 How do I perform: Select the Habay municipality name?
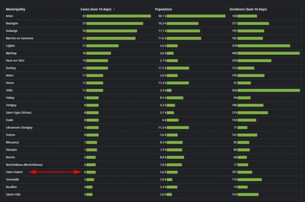pyautogui.click(x=10, y=98)
